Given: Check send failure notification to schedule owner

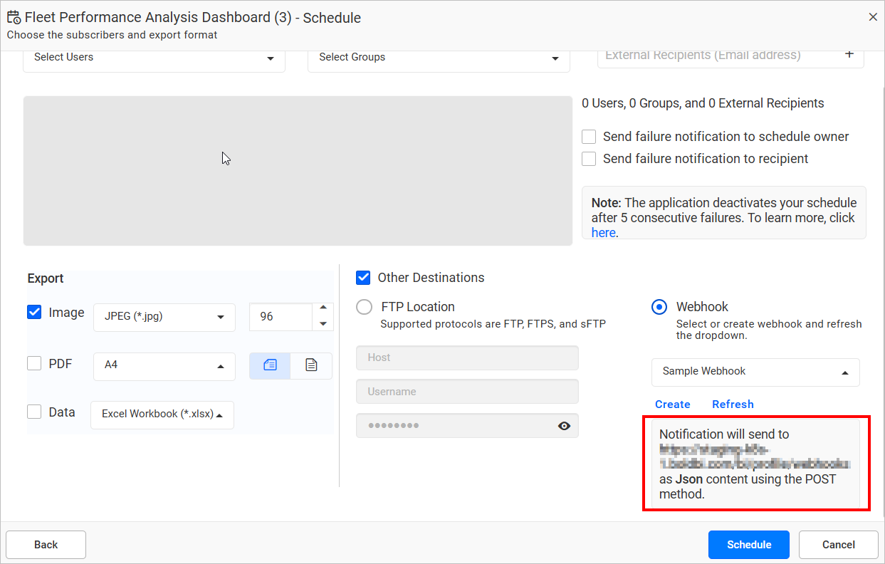Looking at the screenshot, I should (x=589, y=136).
